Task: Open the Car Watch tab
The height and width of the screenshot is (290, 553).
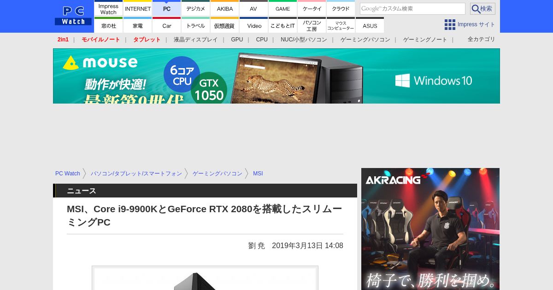Action: coord(167,25)
